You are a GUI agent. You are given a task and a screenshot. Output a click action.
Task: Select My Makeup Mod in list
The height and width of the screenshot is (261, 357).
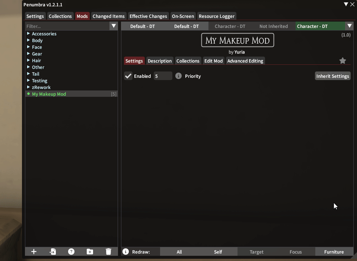point(49,94)
